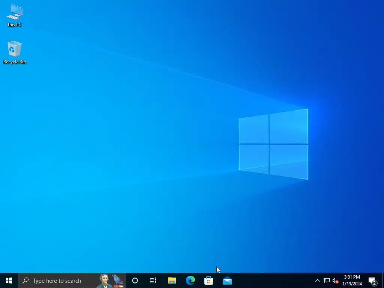
Task: Select the Recycle Bin desktop icon
Action: click(15, 52)
